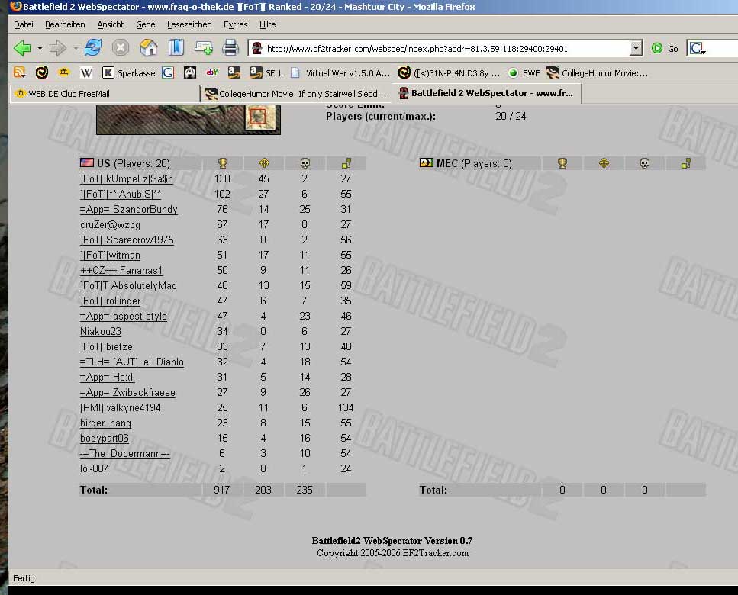738x595 pixels.
Task: Click the Stop loading icon
Action: click(121, 48)
